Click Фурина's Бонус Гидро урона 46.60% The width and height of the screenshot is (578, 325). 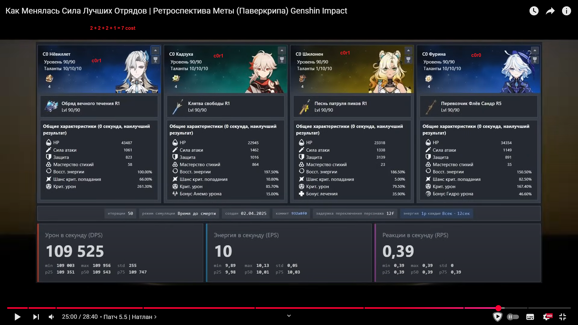pyautogui.click(x=525, y=194)
